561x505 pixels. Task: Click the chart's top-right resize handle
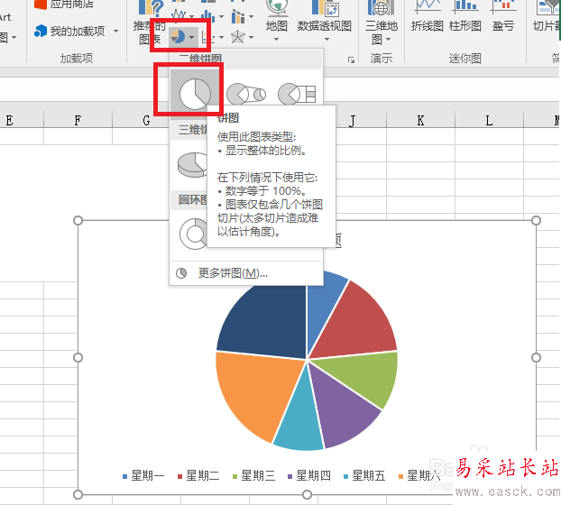(536, 221)
